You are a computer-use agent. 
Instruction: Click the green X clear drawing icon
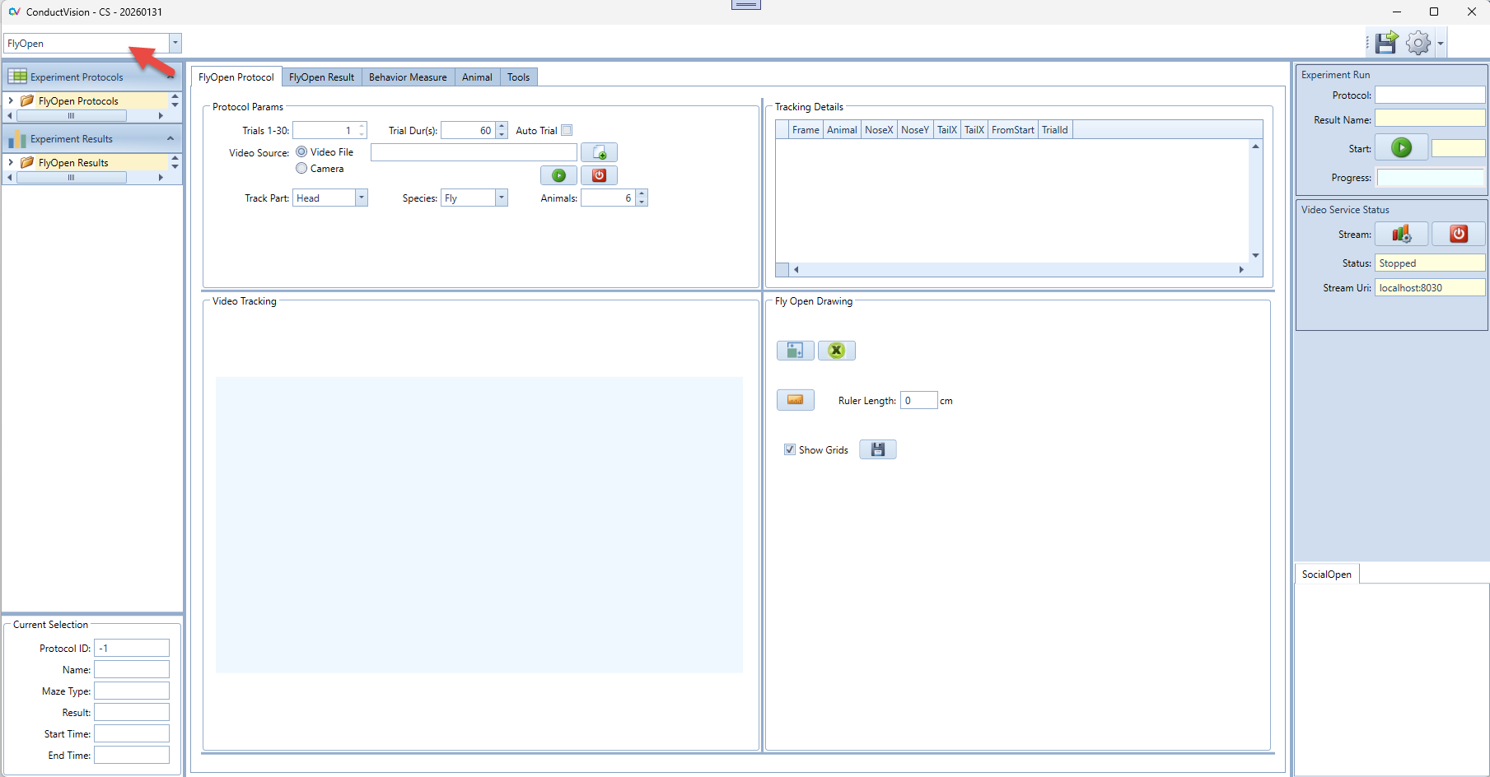click(836, 351)
